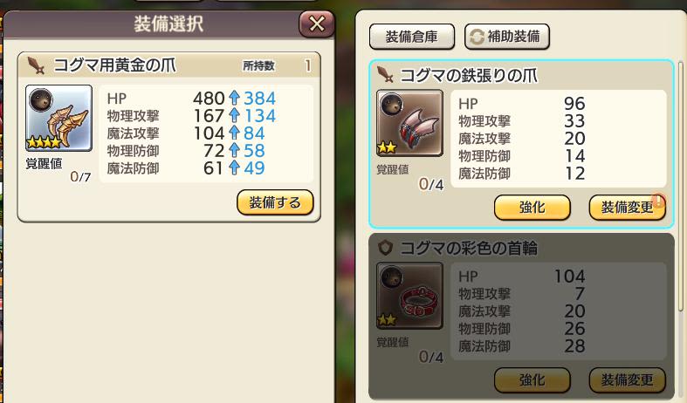Click the dagger icon beside コグマの鉄張りの爪
Viewport: 687px width, 403px height.
[386, 74]
